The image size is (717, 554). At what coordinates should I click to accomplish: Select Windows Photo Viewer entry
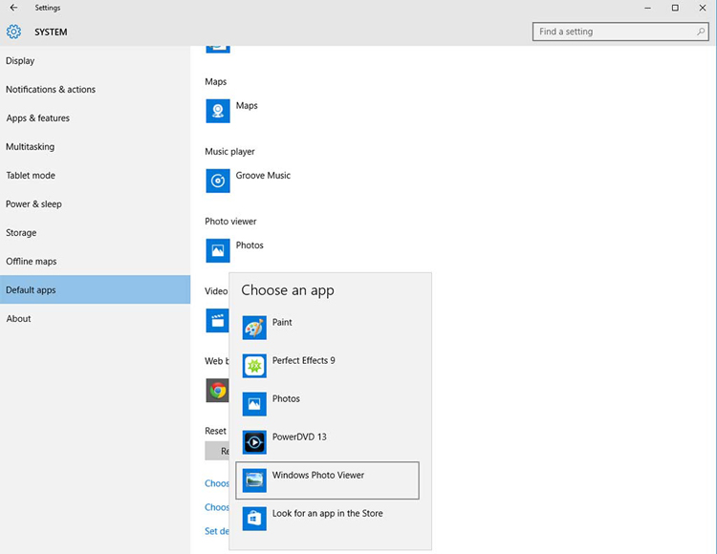(327, 480)
